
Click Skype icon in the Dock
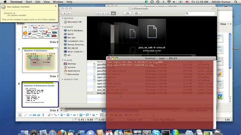[156, 132]
